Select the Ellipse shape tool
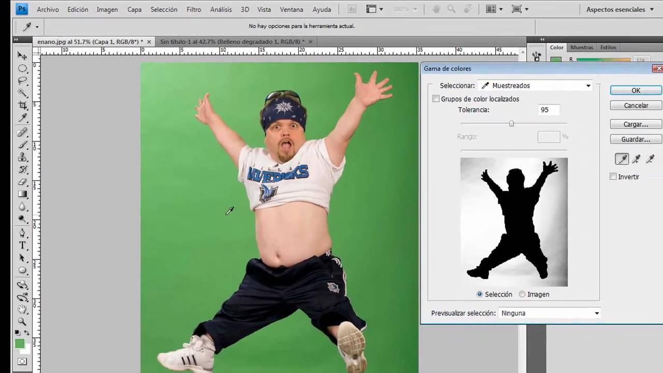This screenshot has height=373, width=663. (x=22, y=270)
